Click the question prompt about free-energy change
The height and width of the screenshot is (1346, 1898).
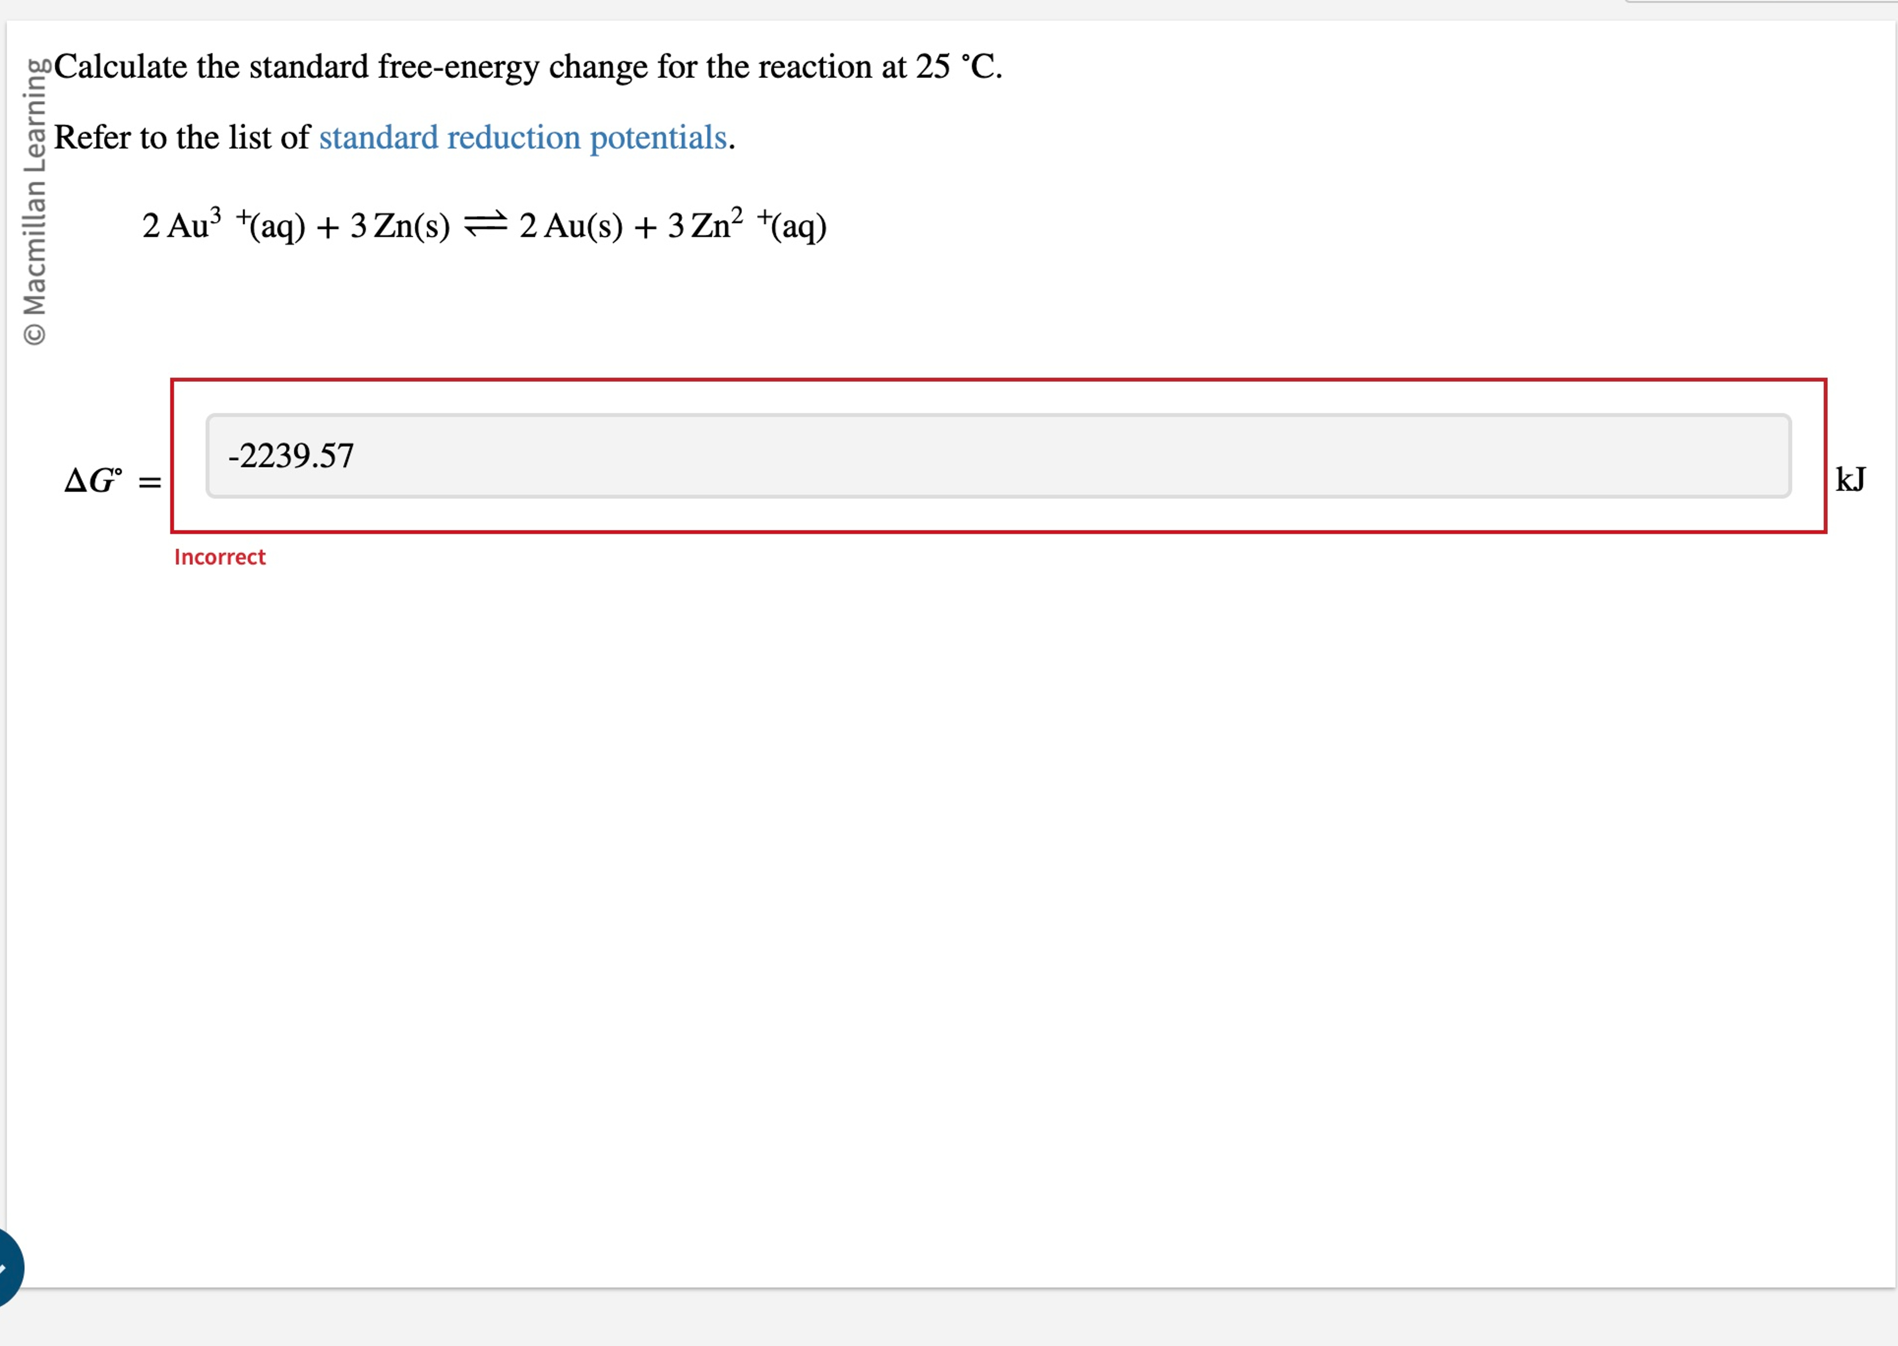point(526,67)
